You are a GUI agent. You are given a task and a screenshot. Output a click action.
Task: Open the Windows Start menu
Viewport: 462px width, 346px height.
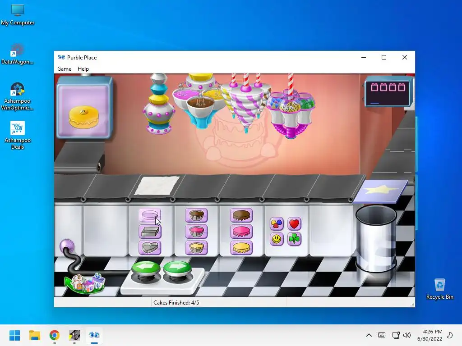tap(15, 335)
